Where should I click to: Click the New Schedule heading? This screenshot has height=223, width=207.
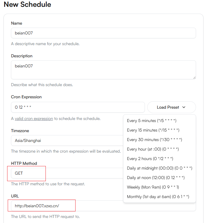point(27,5)
